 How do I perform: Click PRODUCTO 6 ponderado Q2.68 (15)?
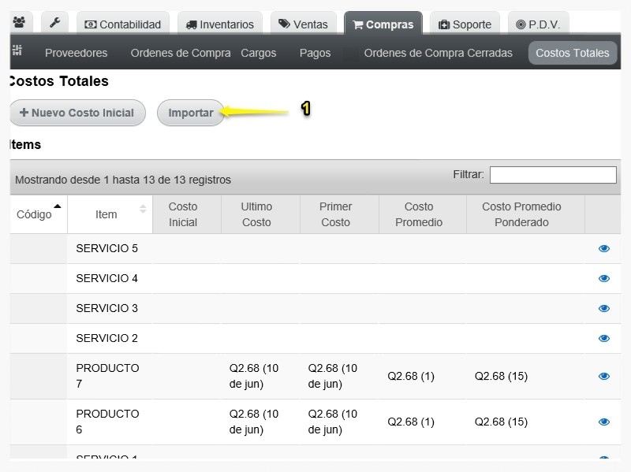501,422
